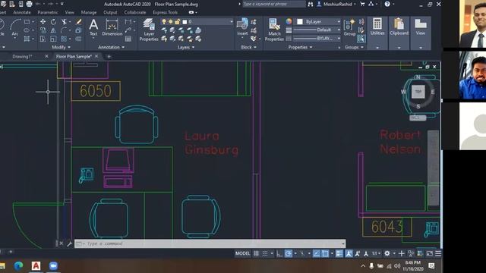Insert a Table from Annotation panel
486x273 pixels.
128,39
